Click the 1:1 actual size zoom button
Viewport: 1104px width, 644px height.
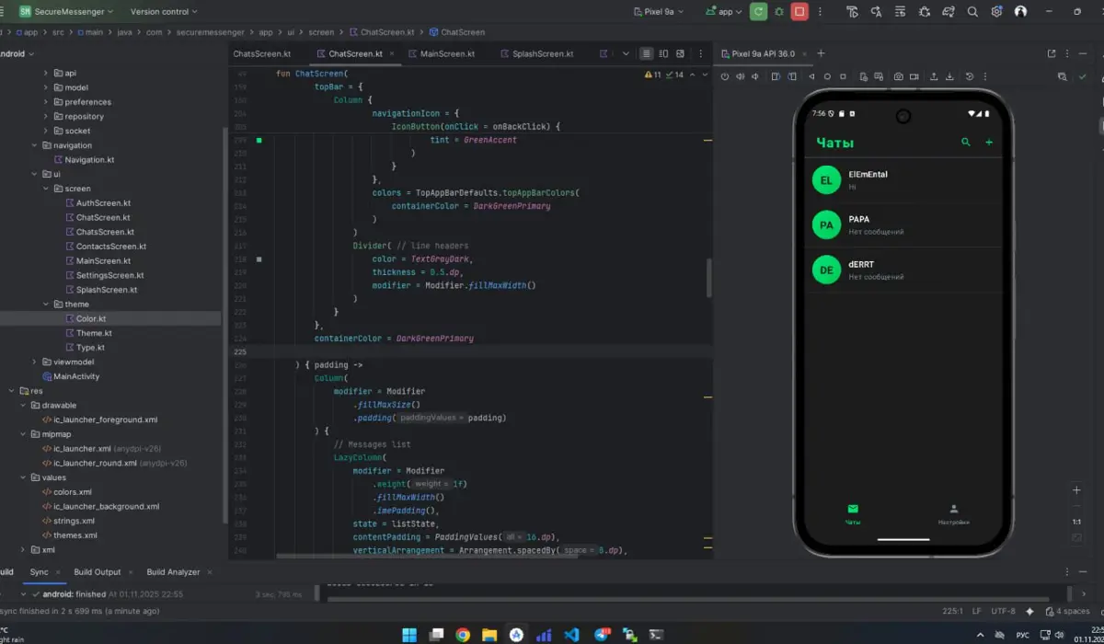[1077, 522]
